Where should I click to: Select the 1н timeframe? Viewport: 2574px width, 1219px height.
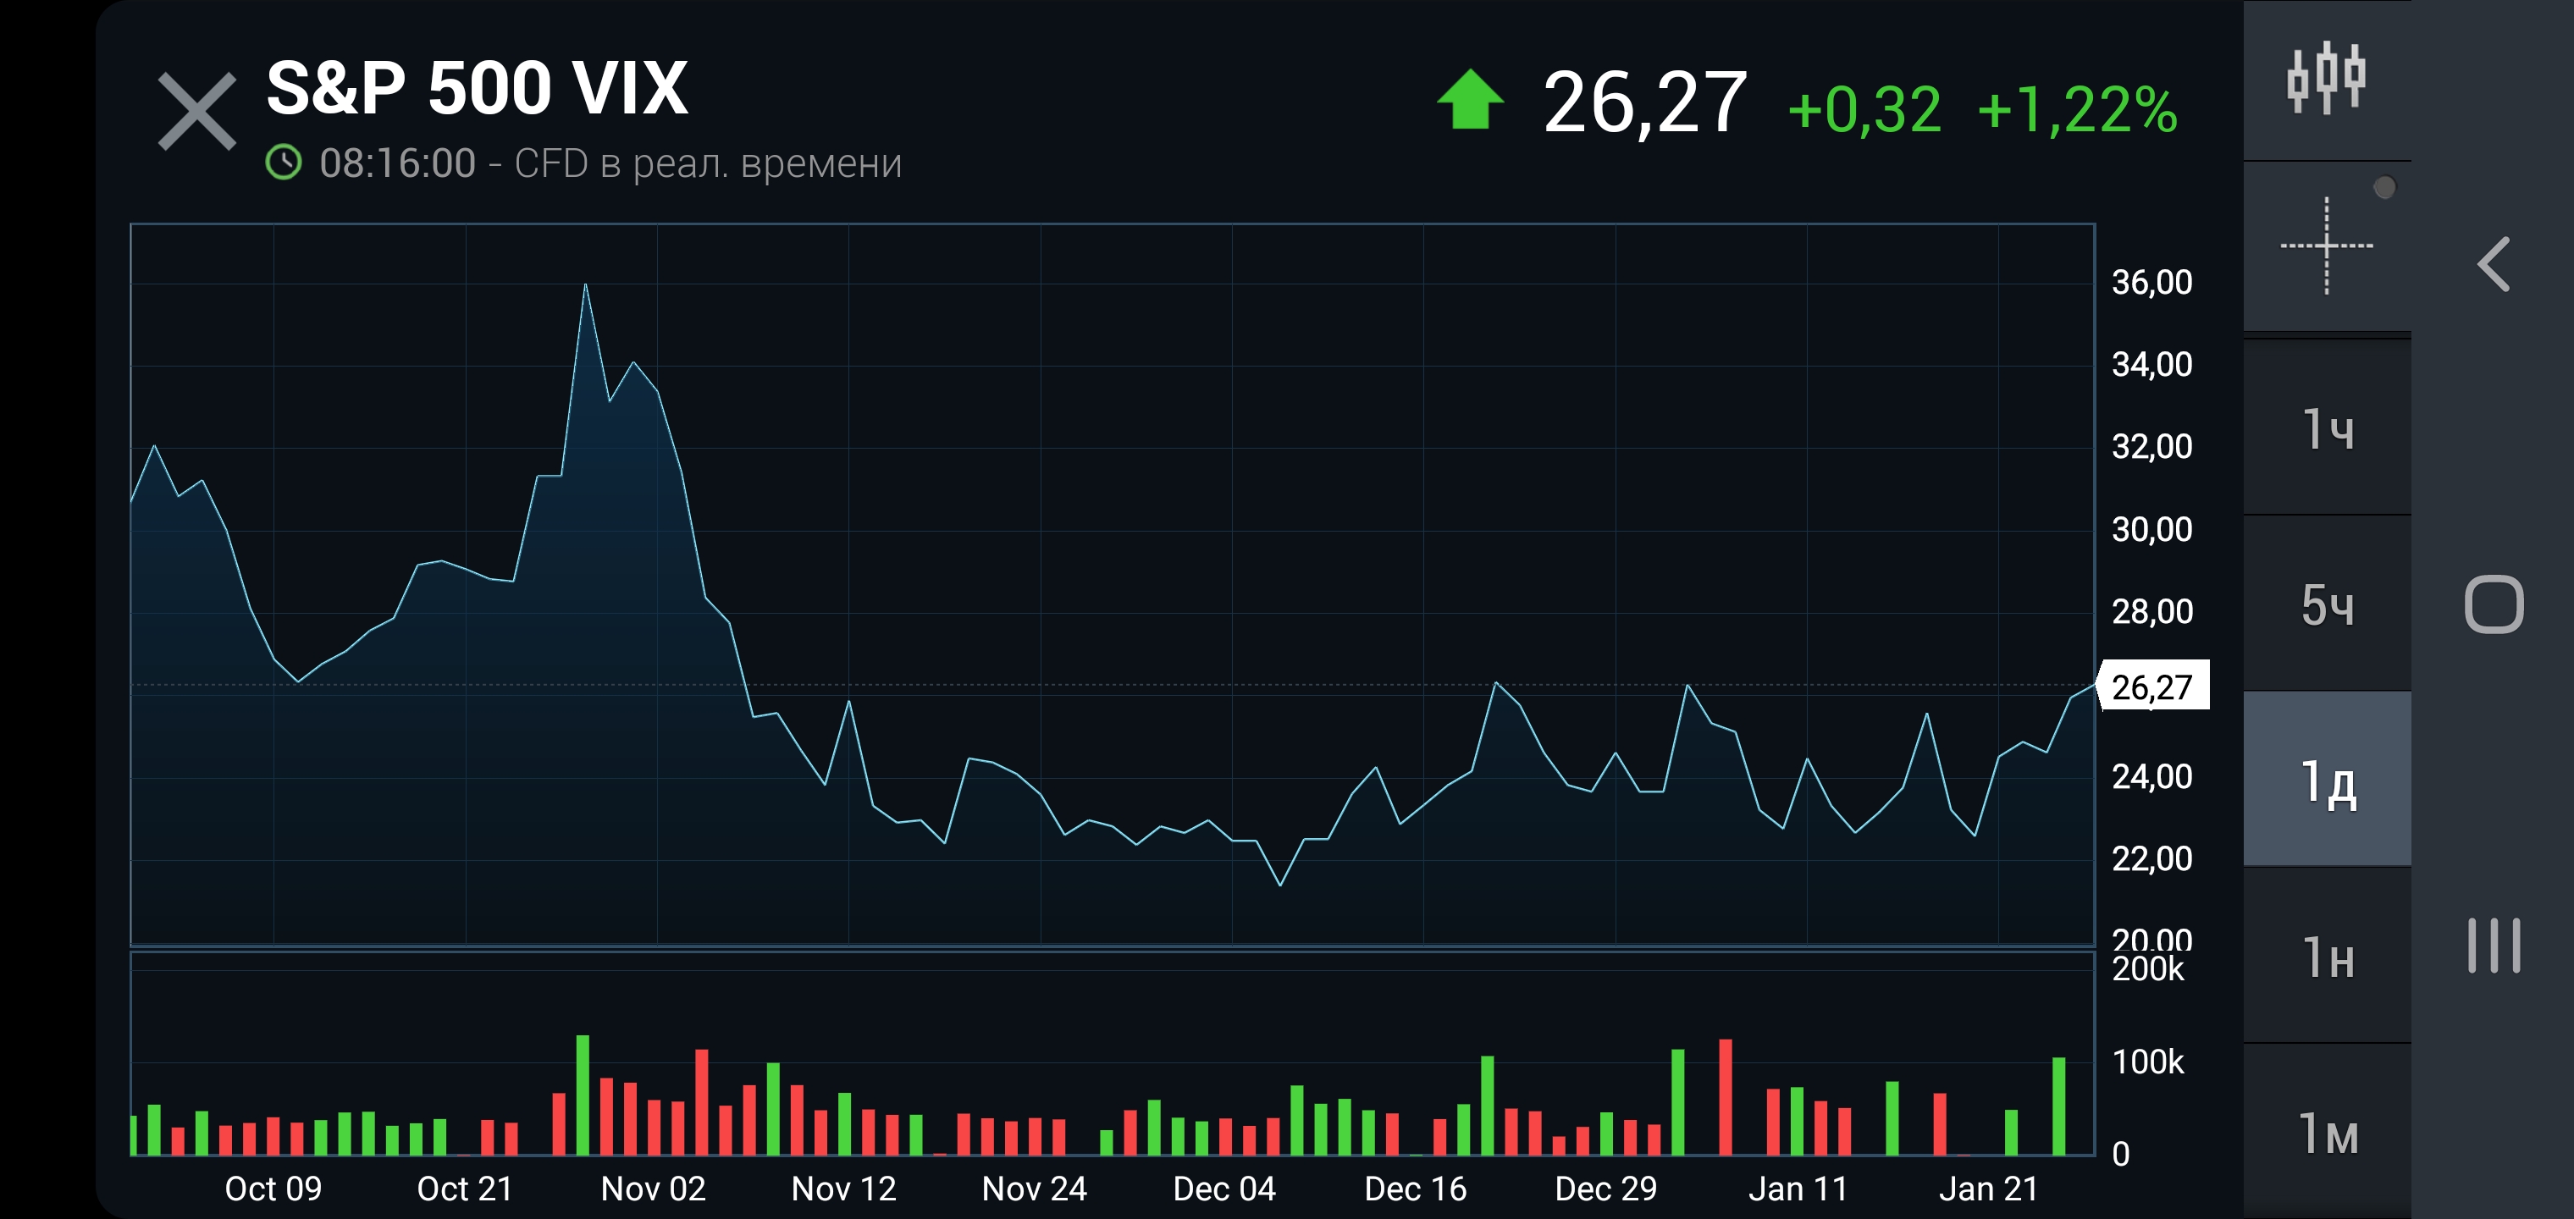pyautogui.click(x=2326, y=957)
